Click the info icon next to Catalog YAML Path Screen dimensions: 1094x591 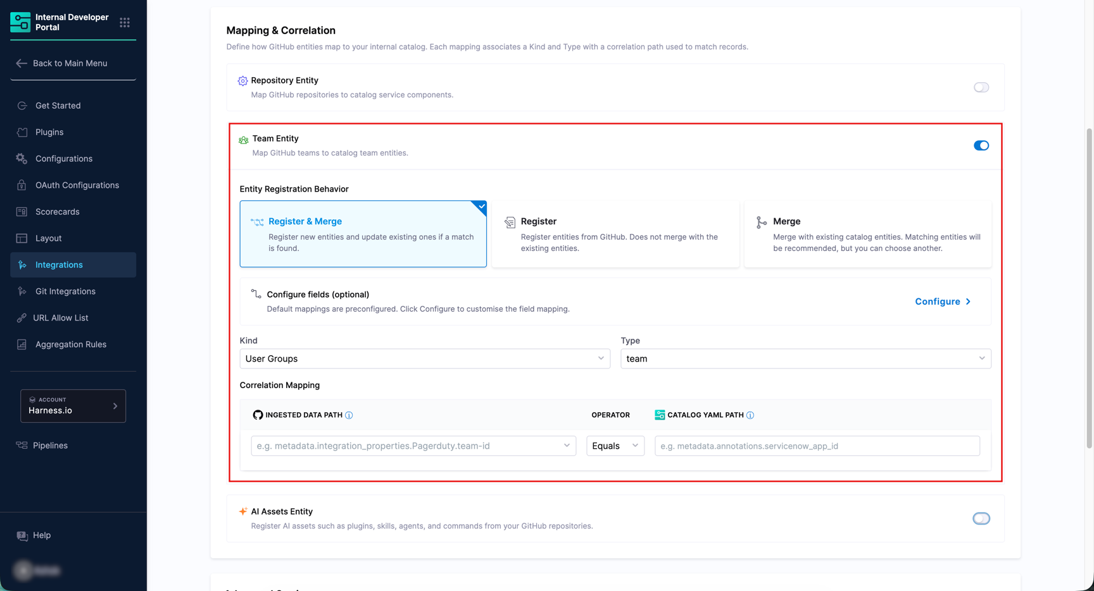point(750,415)
